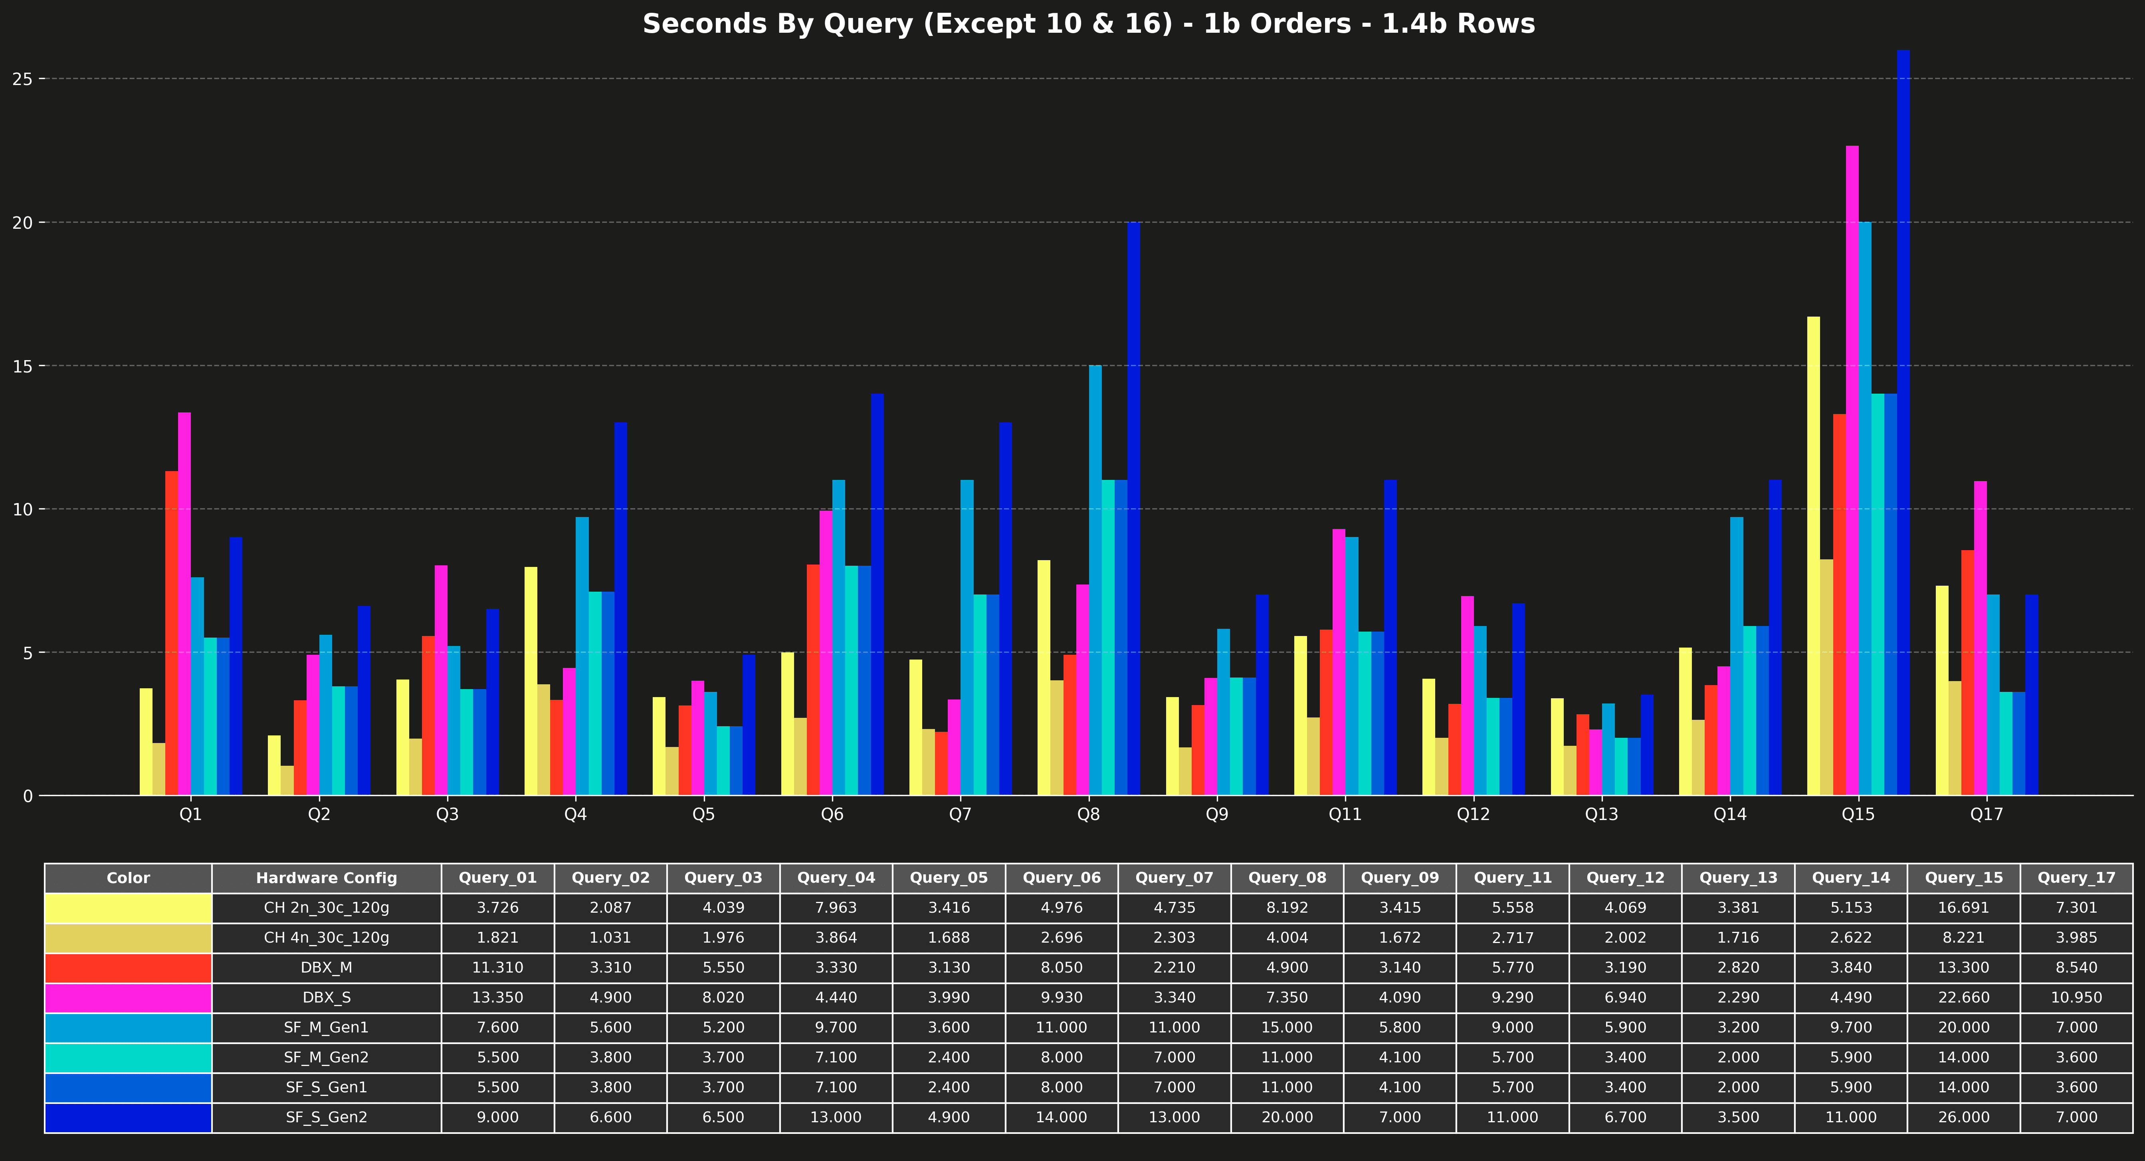Click the cell value 16.691
Image resolution: width=2145 pixels, height=1161 pixels.
(x=1964, y=908)
